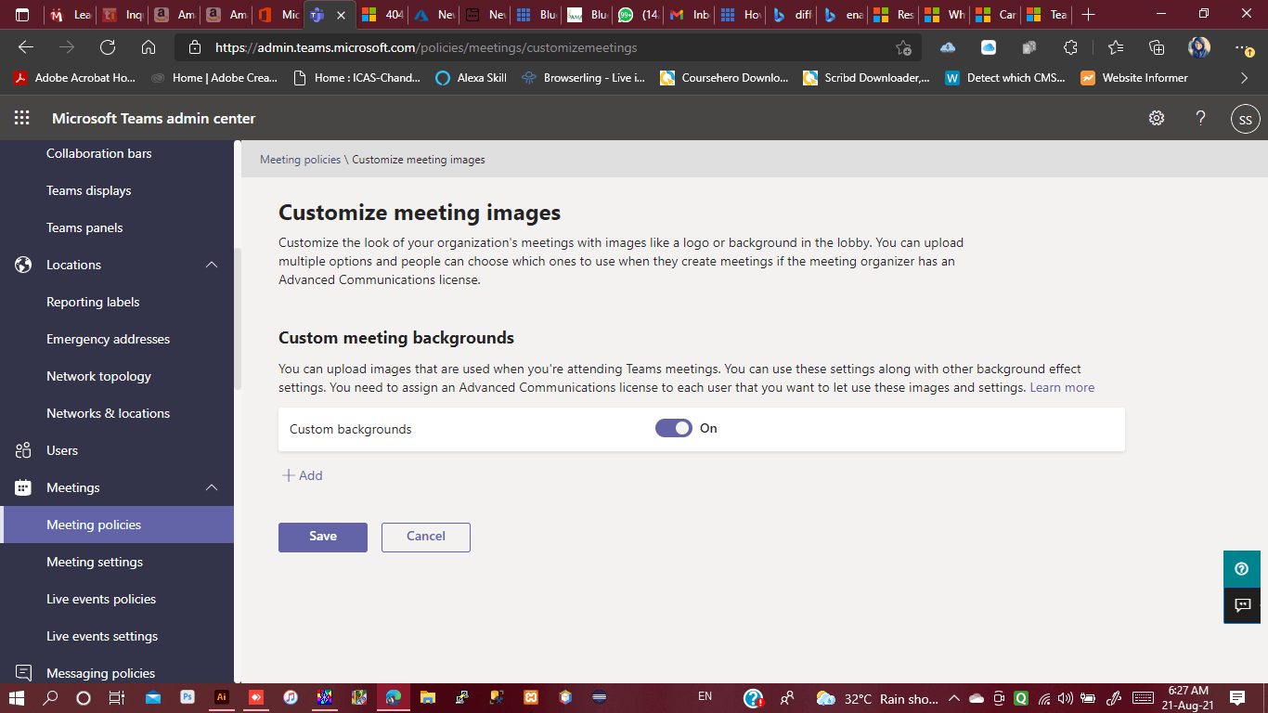Open the SS account avatar menu
This screenshot has width=1268, height=713.
point(1245,119)
